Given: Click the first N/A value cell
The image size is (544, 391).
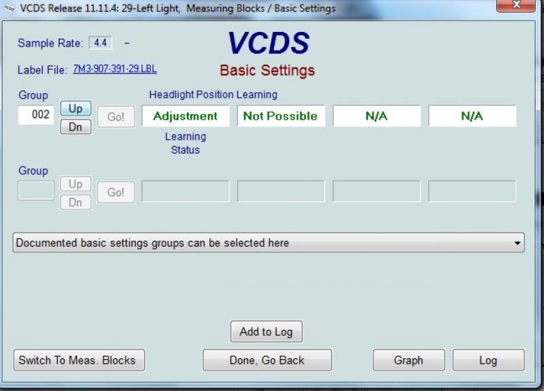Looking at the screenshot, I should [x=377, y=116].
